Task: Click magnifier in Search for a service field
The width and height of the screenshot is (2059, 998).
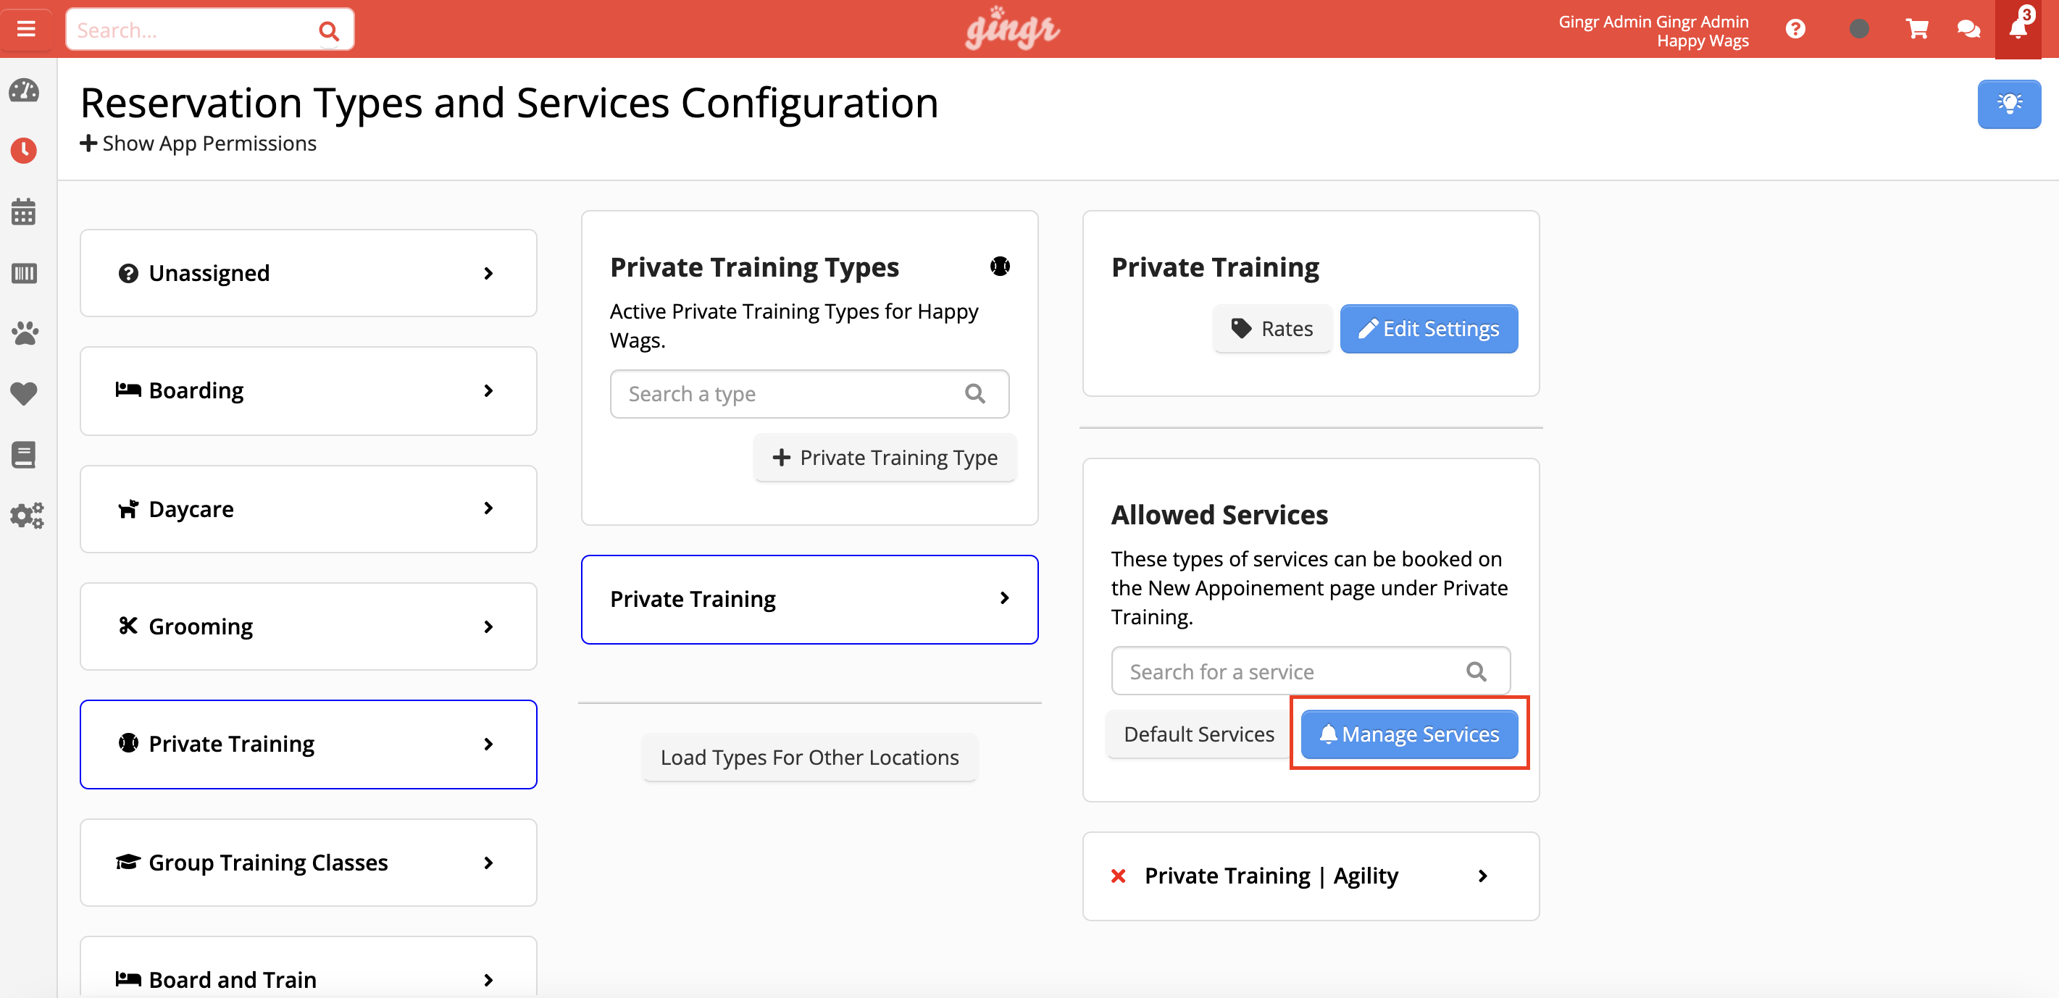Action: (x=1477, y=671)
